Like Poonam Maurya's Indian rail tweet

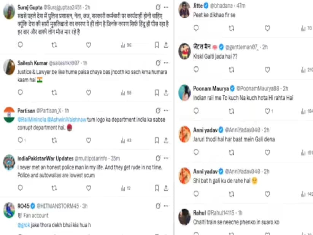(267, 111)
